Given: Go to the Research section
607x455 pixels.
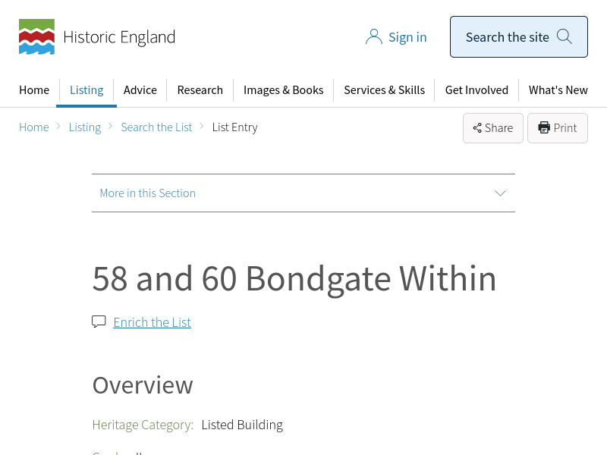Looking at the screenshot, I should (x=200, y=90).
